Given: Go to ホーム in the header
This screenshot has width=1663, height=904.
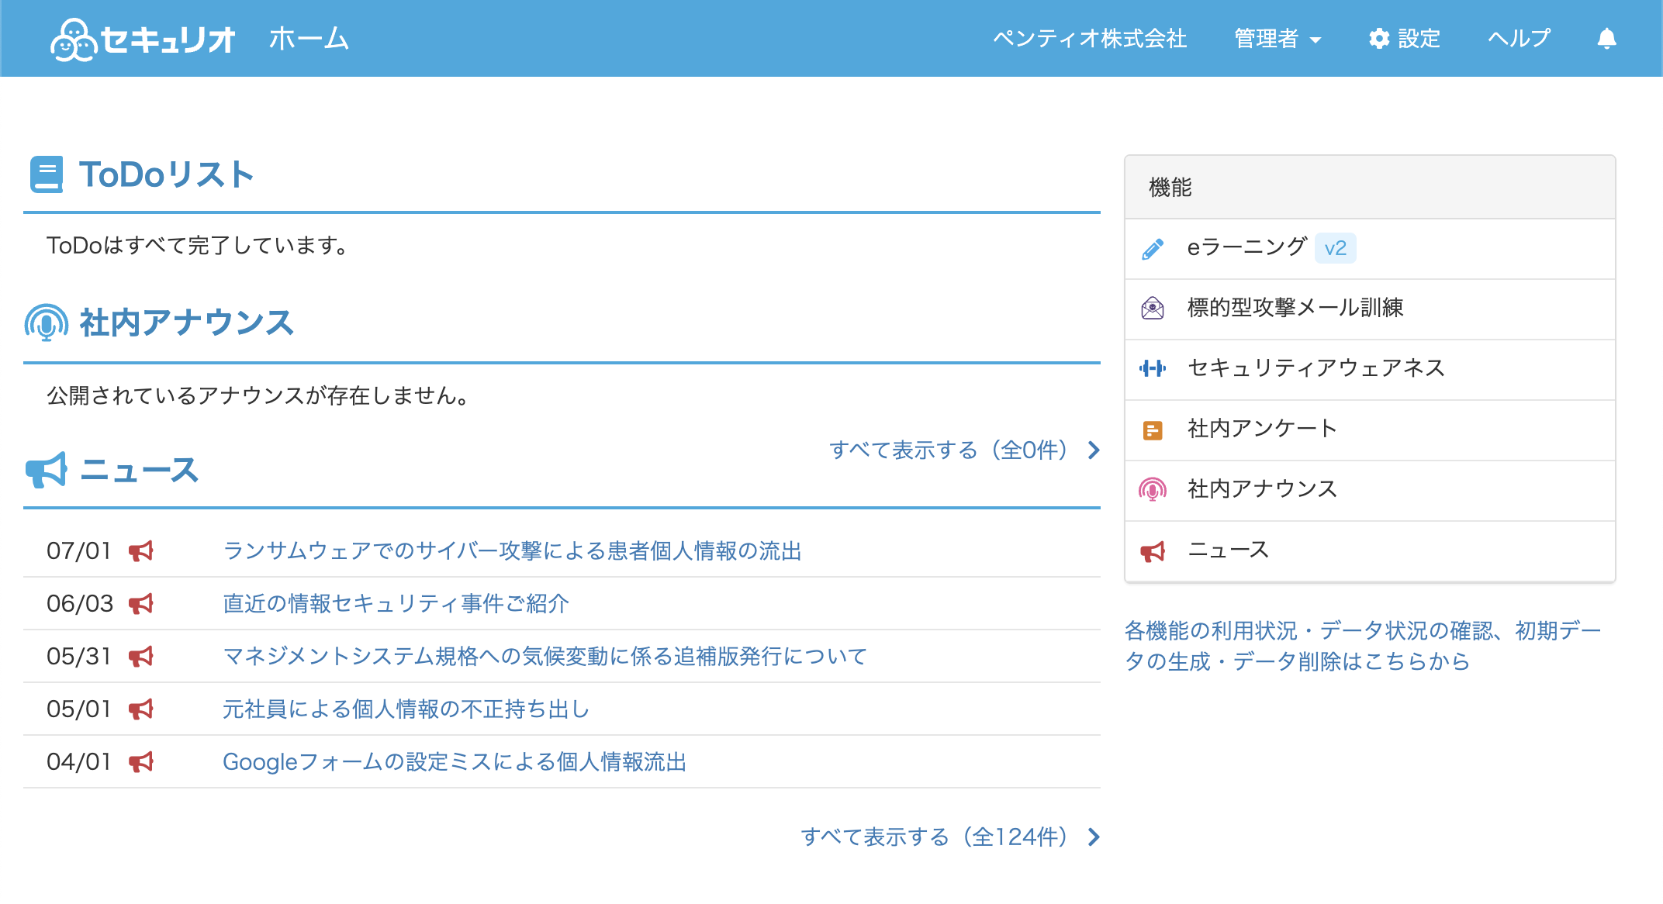Looking at the screenshot, I should click(x=309, y=38).
